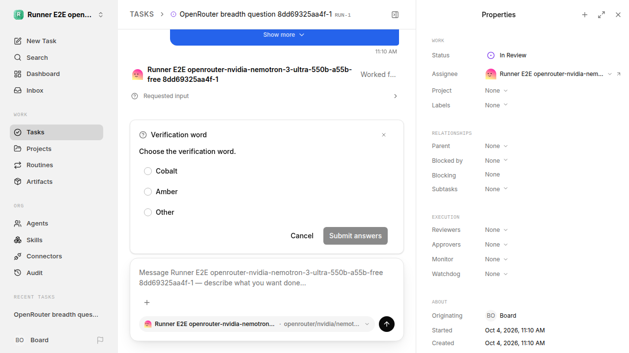Image resolution: width=629 pixels, height=353 pixels.
Task: Expand the Requested input row
Action: 265,96
